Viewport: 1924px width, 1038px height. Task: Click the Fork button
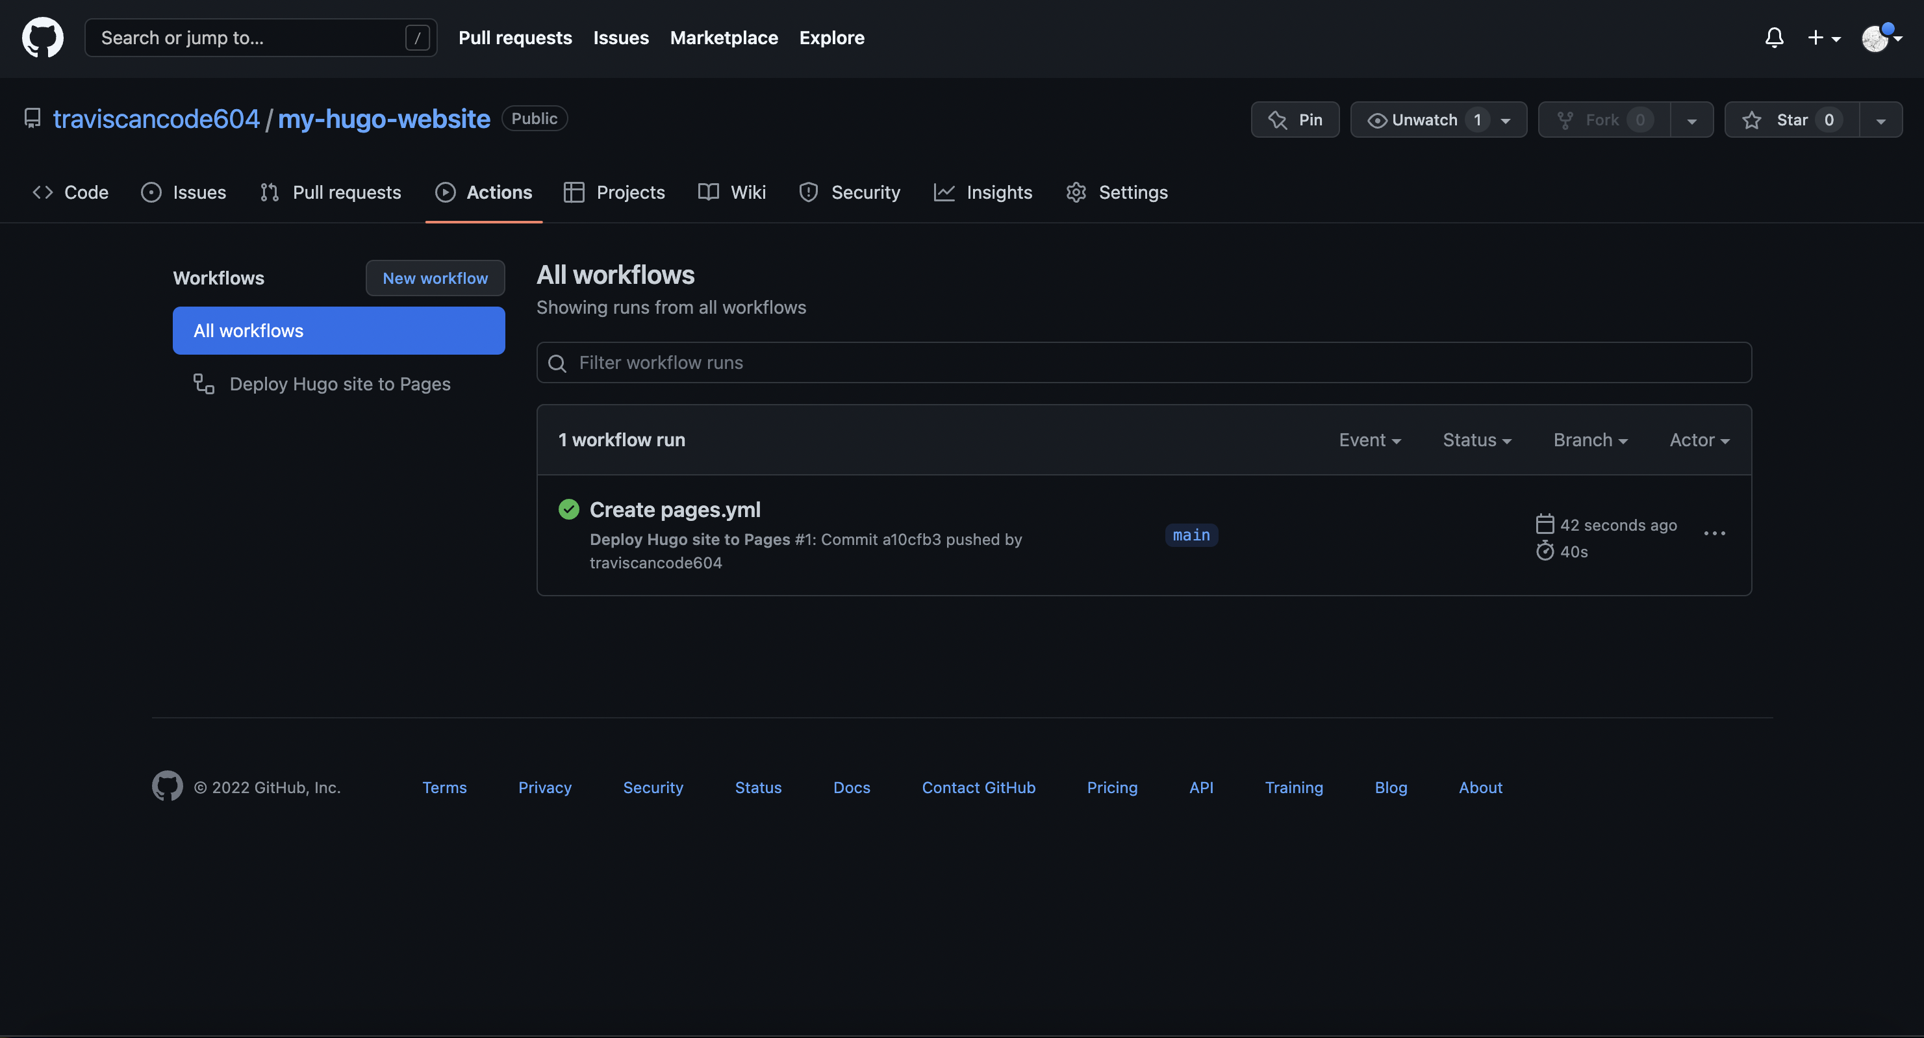click(x=1604, y=120)
